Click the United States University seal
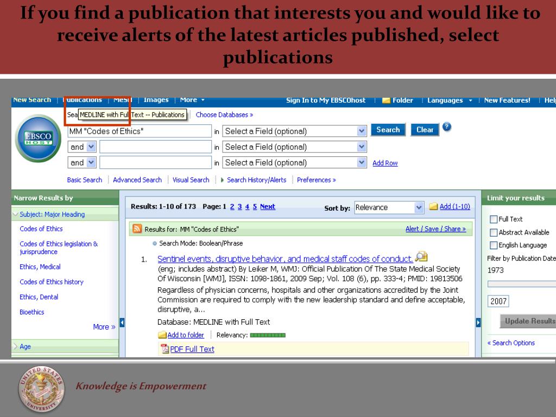The width and height of the screenshot is (556, 417). point(42,389)
